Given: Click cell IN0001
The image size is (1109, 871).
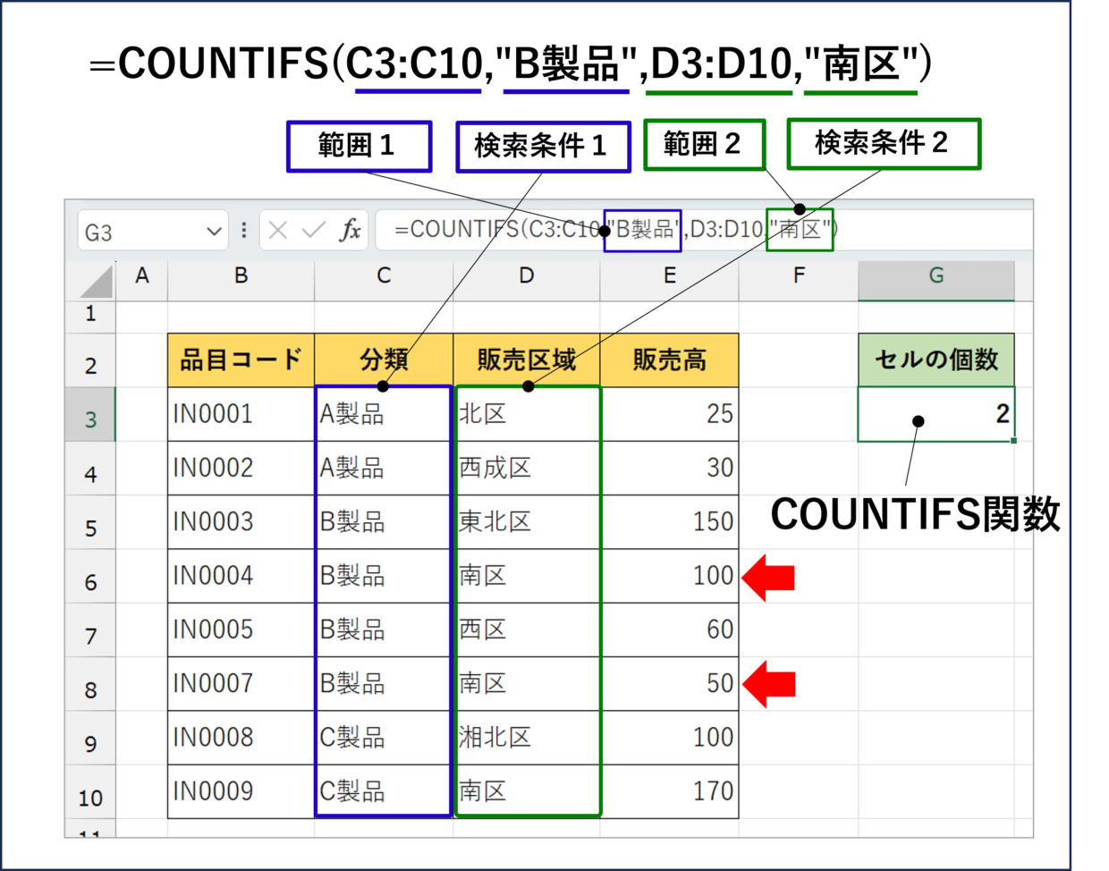Looking at the screenshot, I should tap(241, 414).
